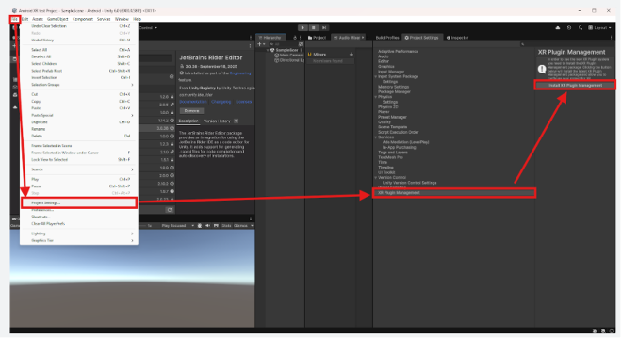Select Script Execution Order category
This screenshot has width=622, height=339.
coord(399,133)
